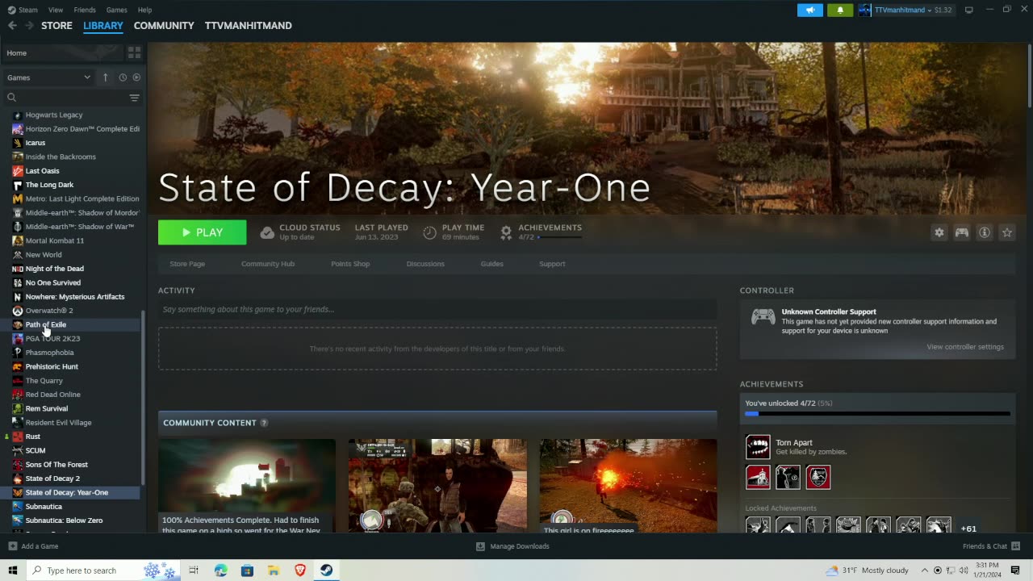Switch to grid view of collections
The height and width of the screenshot is (581, 1033).
tap(134, 52)
